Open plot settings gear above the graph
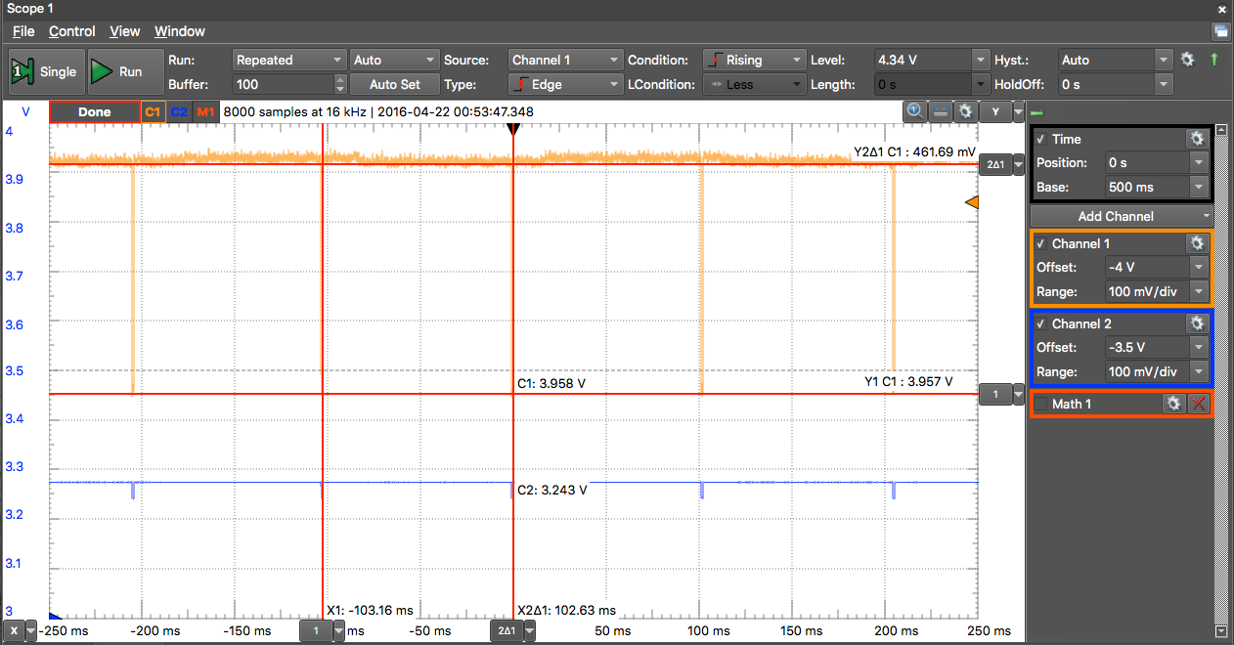Viewport: 1234px width, 645px height. 964,111
